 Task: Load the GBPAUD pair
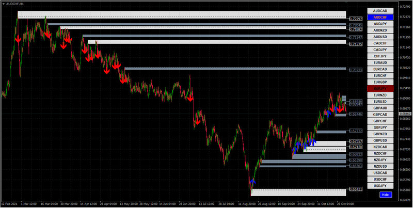(x=380, y=108)
